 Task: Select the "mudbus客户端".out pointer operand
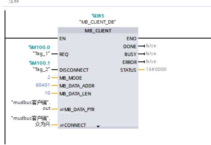pyautogui.click(x=31, y=106)
